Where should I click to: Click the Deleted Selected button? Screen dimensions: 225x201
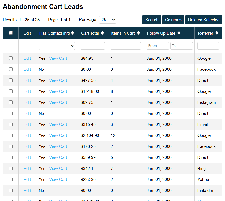[x=204, y=20]
